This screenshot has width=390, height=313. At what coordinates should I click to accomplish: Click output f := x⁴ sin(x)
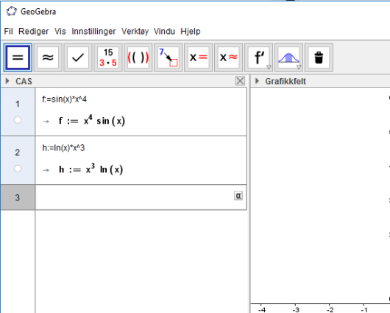point(91,120)
